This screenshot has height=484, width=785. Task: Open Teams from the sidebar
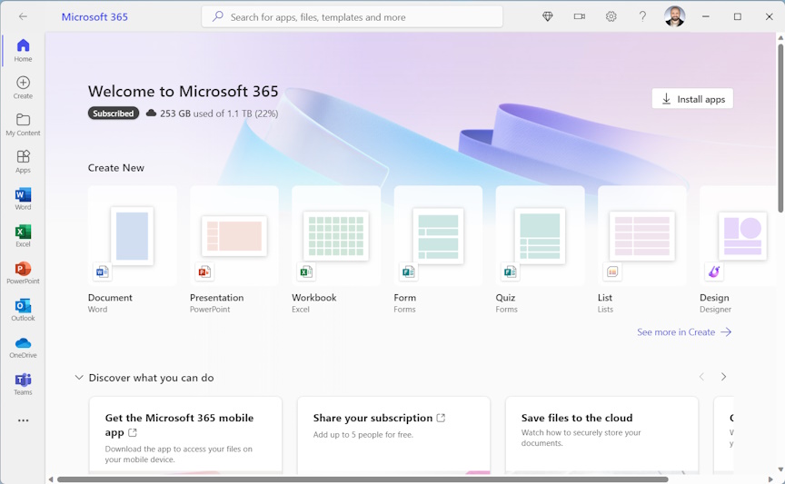pos(23,383)
